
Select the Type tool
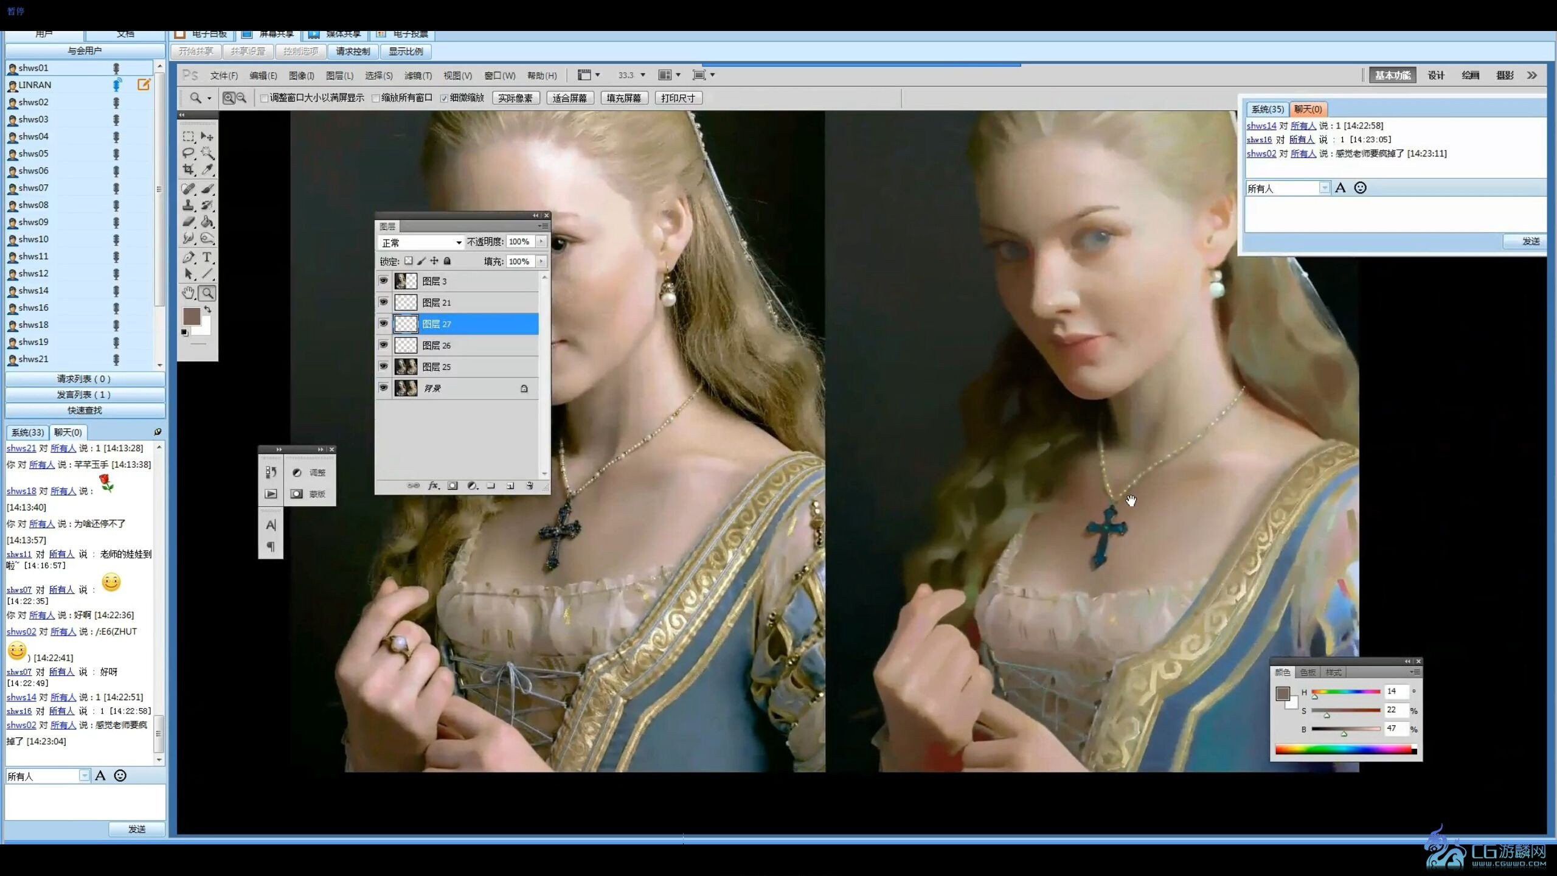pos(207,257)
